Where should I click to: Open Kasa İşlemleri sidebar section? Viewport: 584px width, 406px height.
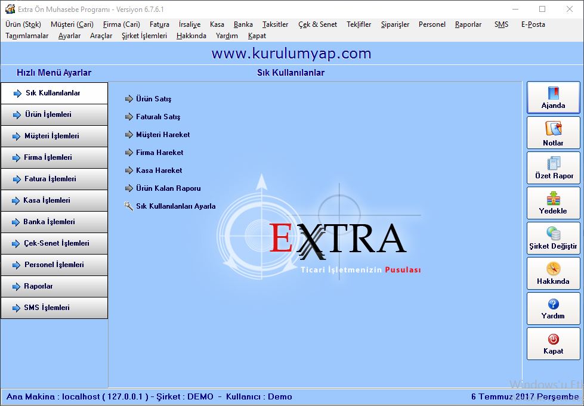(54, 200)
